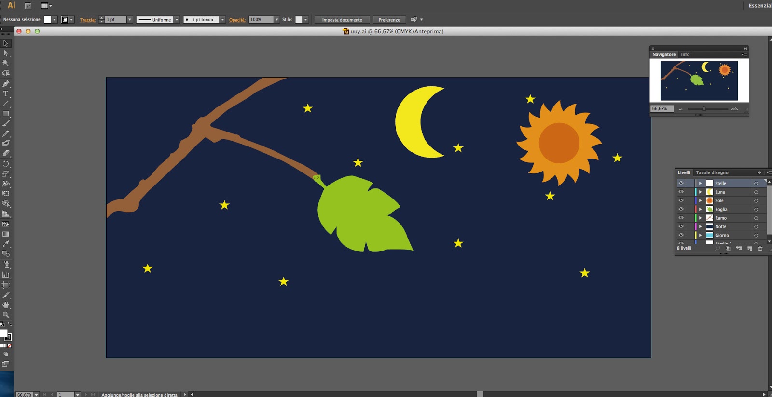The image size is (772, 397).
Task: Hide the Notte layer
Action: click(681, 226)
